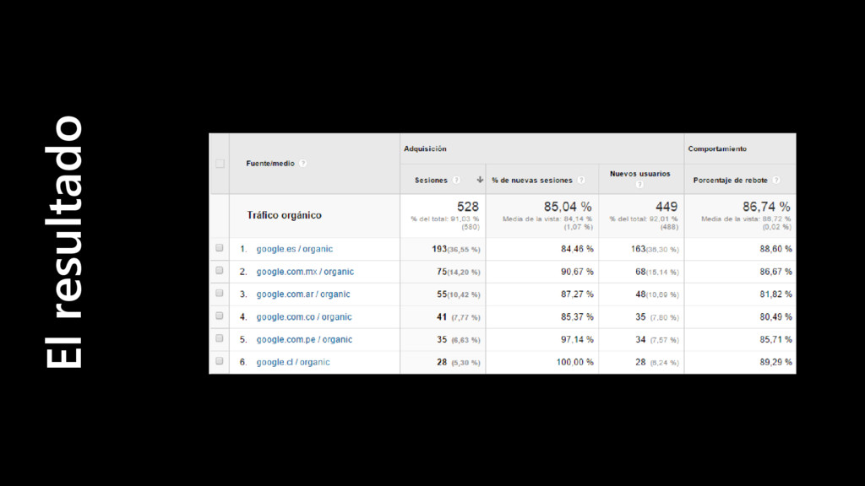Image resolution: width=865 pixels, height=486 pixels.
Task: Check the box for google.com.ar / organic
Action: (x=220, y=293)
